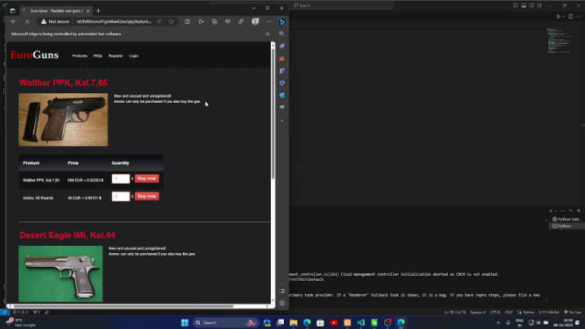Click the VS Code minimap preview

(x=560, y=41)
